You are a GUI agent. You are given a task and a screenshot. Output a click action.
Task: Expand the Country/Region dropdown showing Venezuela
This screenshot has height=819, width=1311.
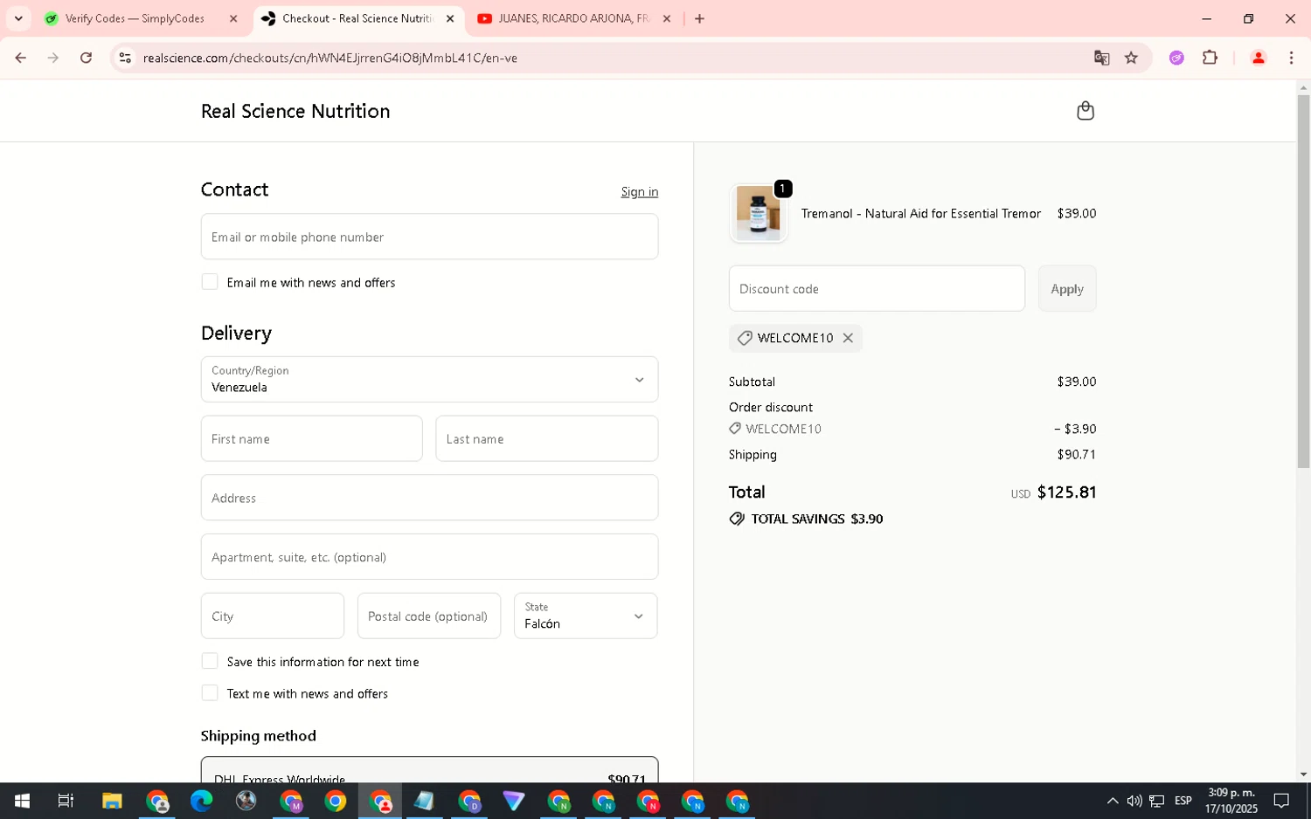tap(429, 379)
